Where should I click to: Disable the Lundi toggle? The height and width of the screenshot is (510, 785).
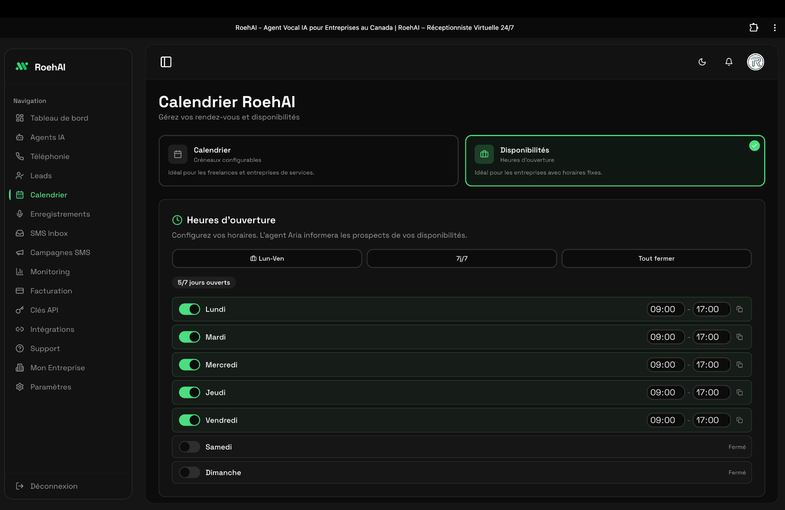pyautogui.click(x=189, y=309)
